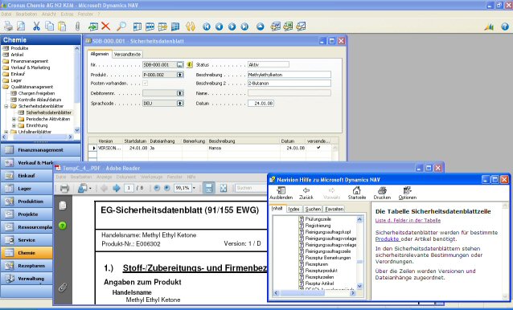Select Rezepturprodukt in help contents list
This screenshot has height=310, width=513.
[321, 271]
